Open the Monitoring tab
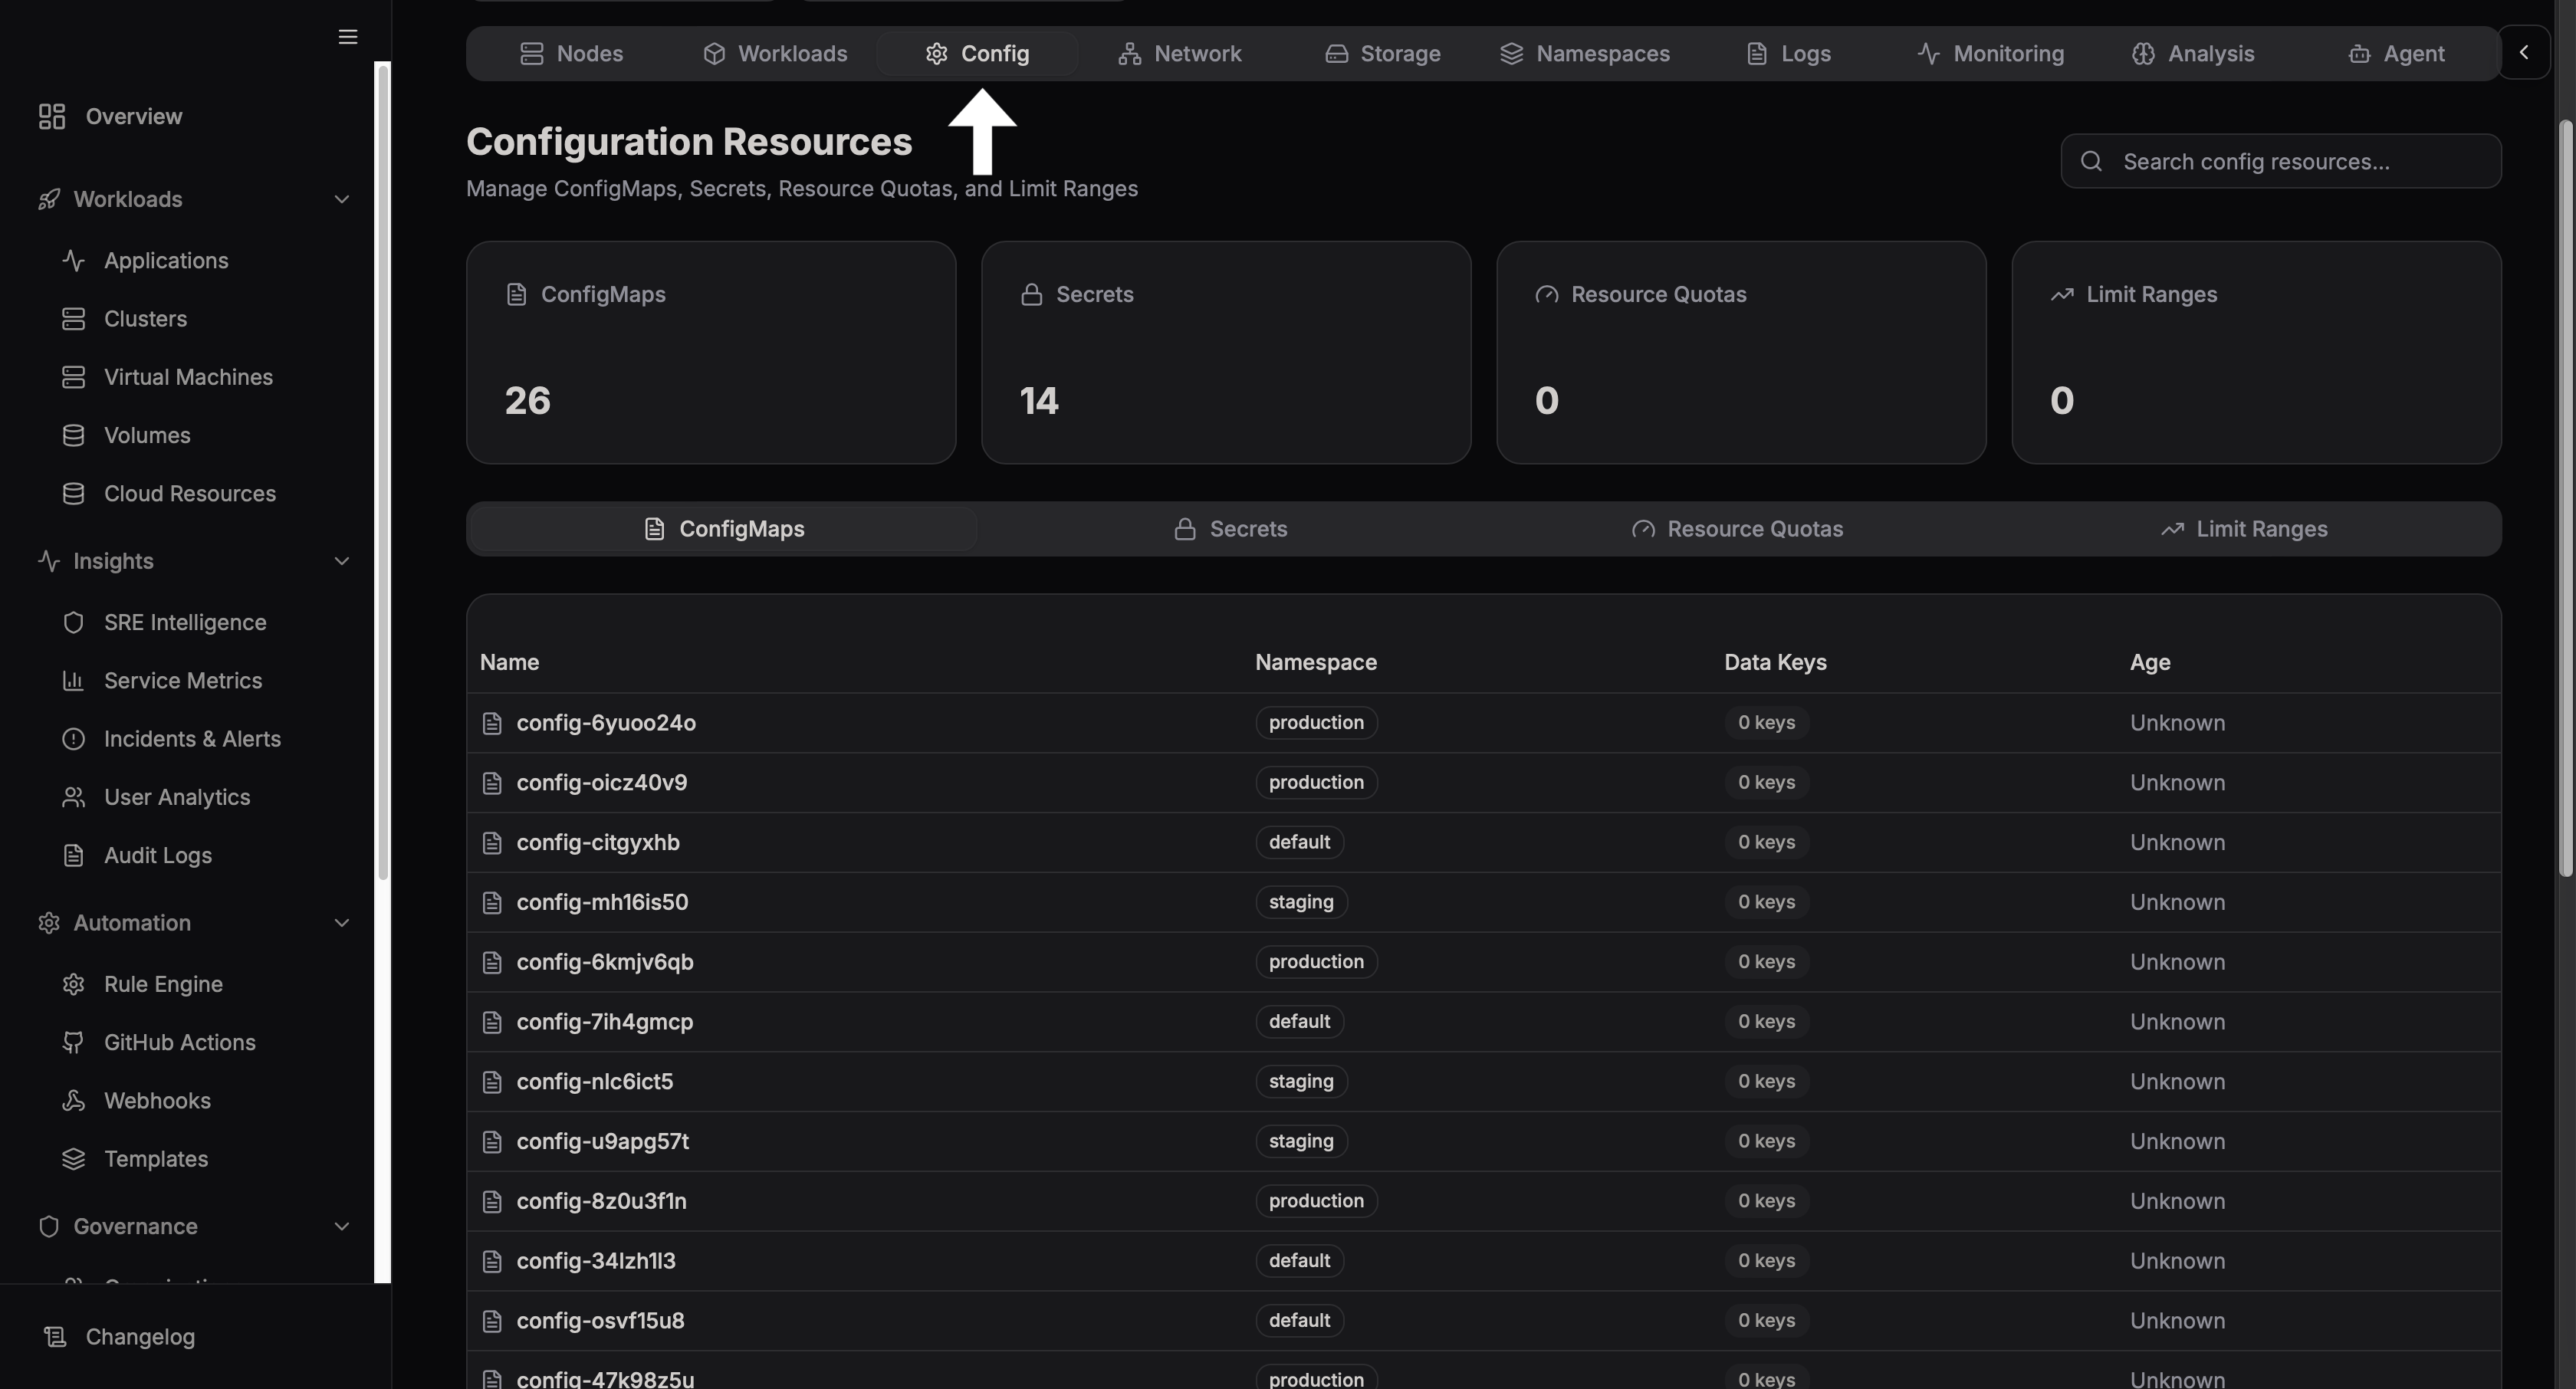The height and width of the screenshot is (1389, 2576). pyautogui.click(x=1990, y=53)
